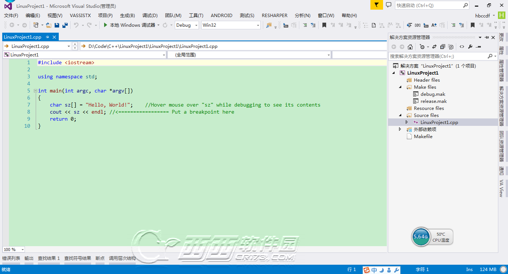Collapse All in Solution Explorer toolbar
508x274 pixels.
(x=443, y=46)
